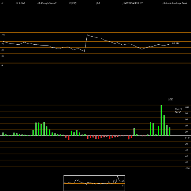The height and width of the screenshot is (191, 191).
Task: Click the RSI value 61.01 label
Action: [x=176, y=44]
